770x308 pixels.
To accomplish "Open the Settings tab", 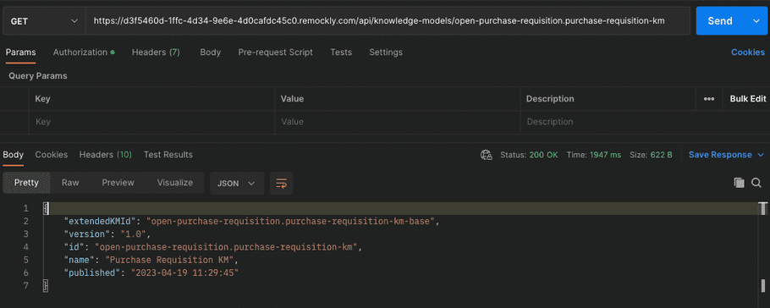I will 386,52.
